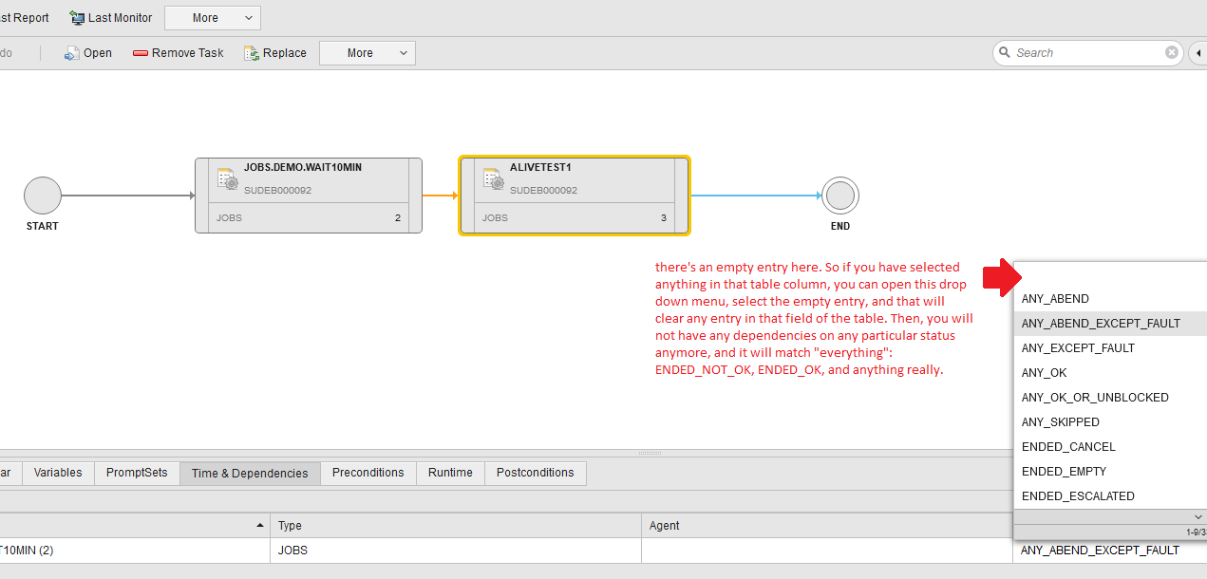Viewport: 1207px width, 579px height.
Task: Open the top More dropdown menu
Action: point(212,17)
